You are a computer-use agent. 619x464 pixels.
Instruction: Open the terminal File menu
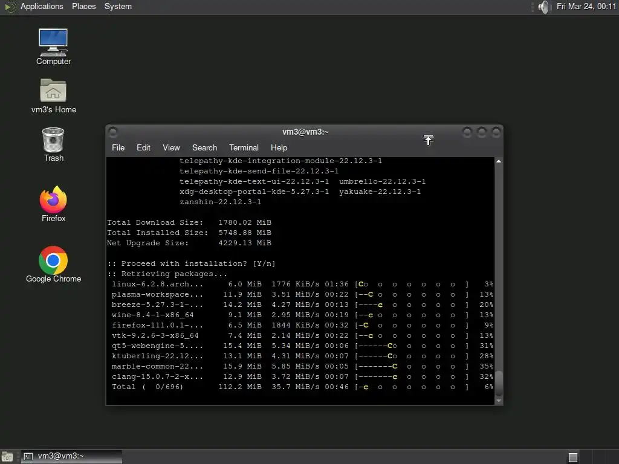(x=118, y=147)
